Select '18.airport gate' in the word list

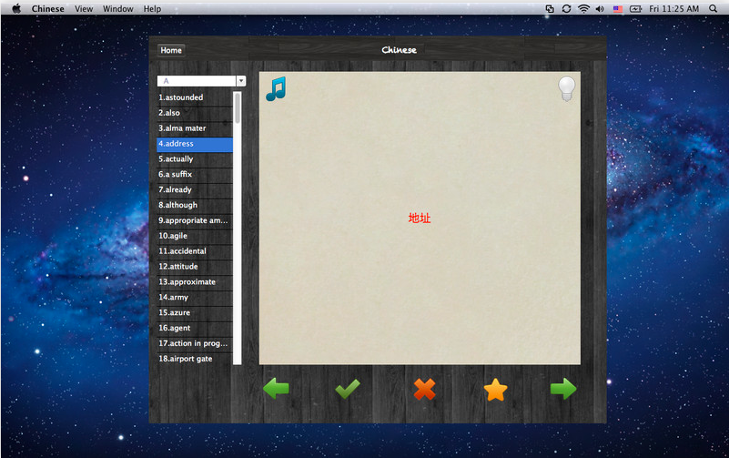tap(195, 358)
